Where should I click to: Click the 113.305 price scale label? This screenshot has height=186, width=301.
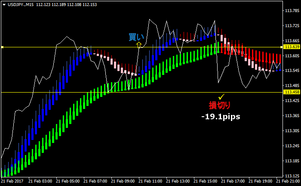292,131
